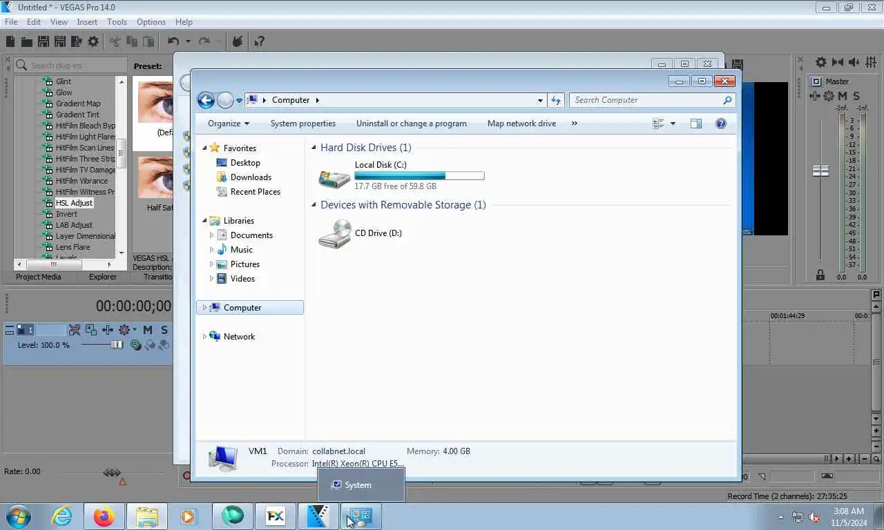The image size is (884, 530).
Task: Open the interactive tutorials hand icon
Action: (x=237, y=41)
